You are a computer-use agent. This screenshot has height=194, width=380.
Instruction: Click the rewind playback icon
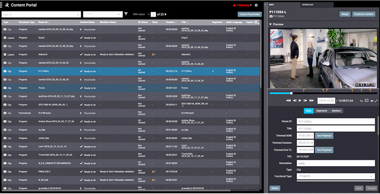[288, 101]
